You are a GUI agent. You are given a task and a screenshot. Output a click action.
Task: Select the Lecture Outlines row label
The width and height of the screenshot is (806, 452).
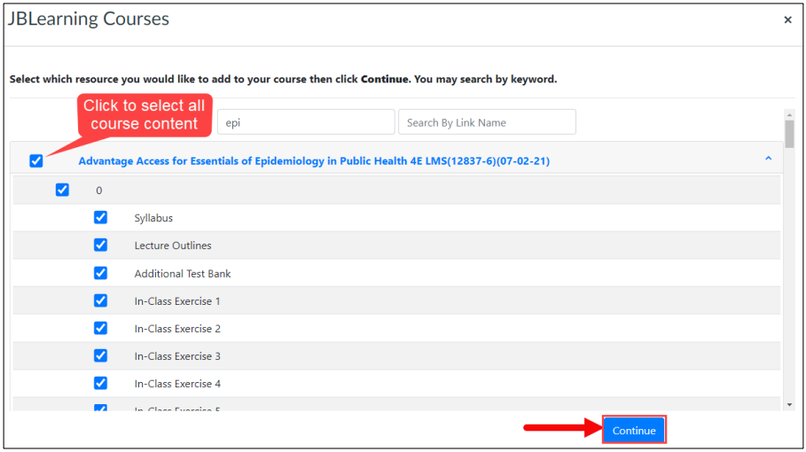pos(173,245)
